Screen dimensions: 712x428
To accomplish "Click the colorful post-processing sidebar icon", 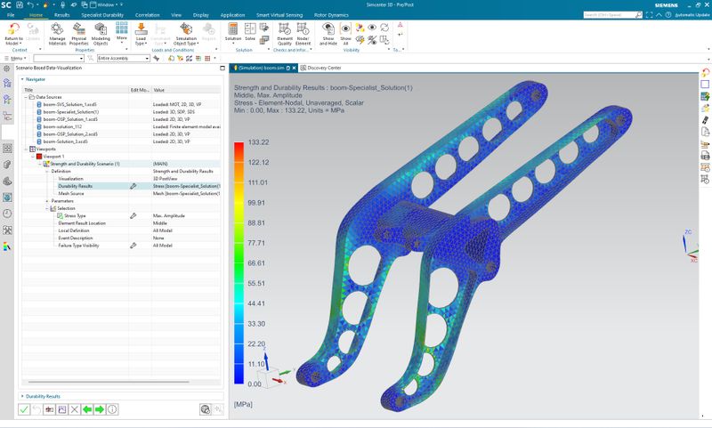I will 7,246.
